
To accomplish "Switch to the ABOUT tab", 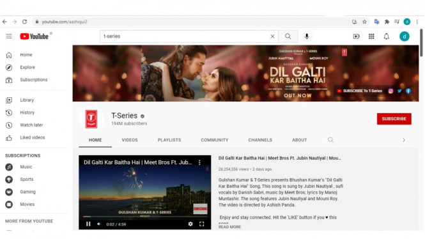I will tap(299, 140).
